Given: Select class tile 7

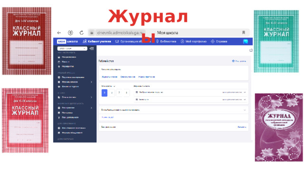Looking at the screenshot, I should (x=119, y=93).
